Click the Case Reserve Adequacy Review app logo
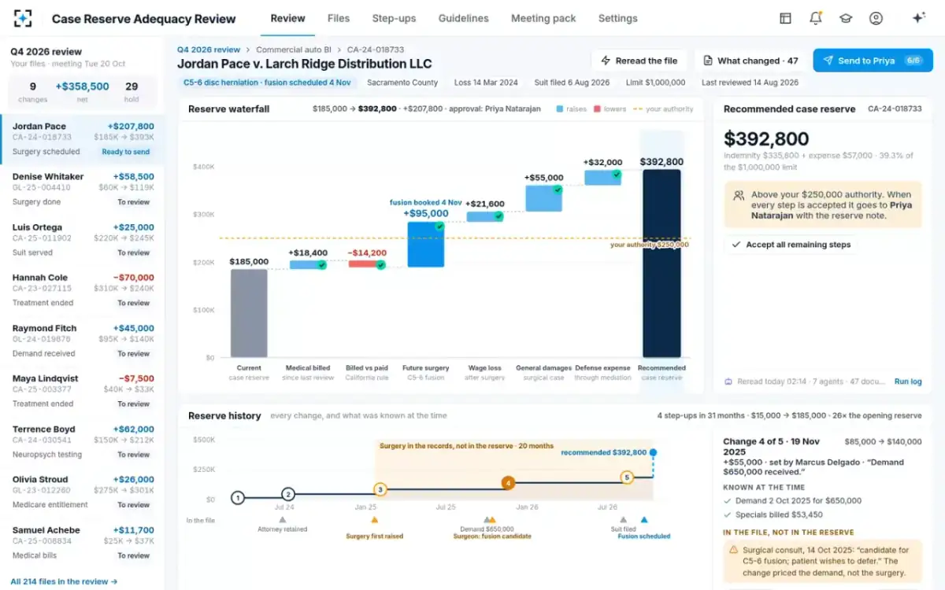945x590 pixels. point(23,18)
